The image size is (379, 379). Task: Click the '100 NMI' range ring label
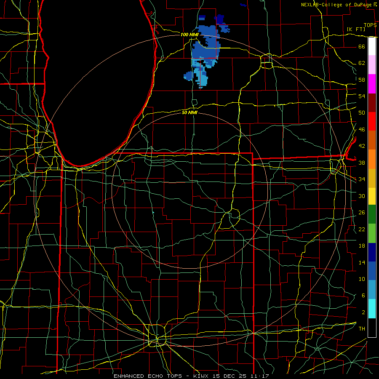189,35
